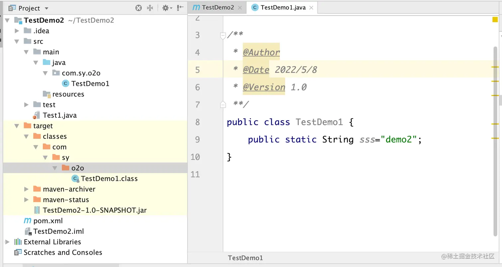
Task: Click the Scratches and Consoles icon
Action: click(18, 252)
